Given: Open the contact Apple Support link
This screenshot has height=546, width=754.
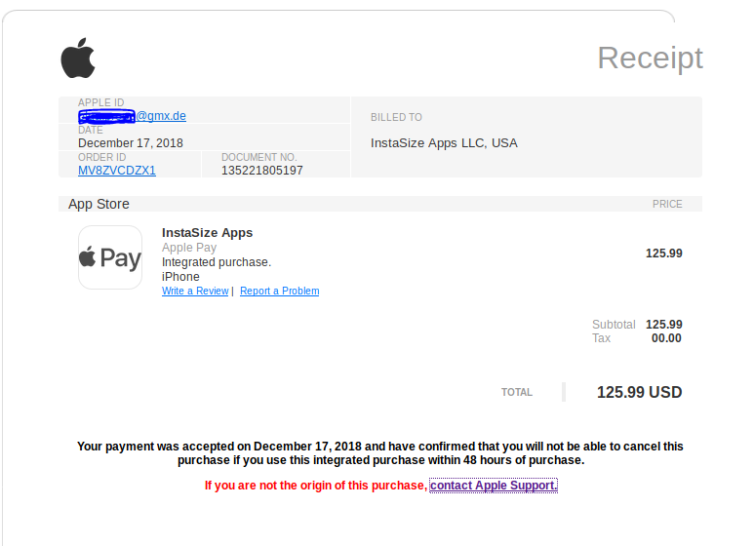Looking at the screenshot, I should point(494,486).
